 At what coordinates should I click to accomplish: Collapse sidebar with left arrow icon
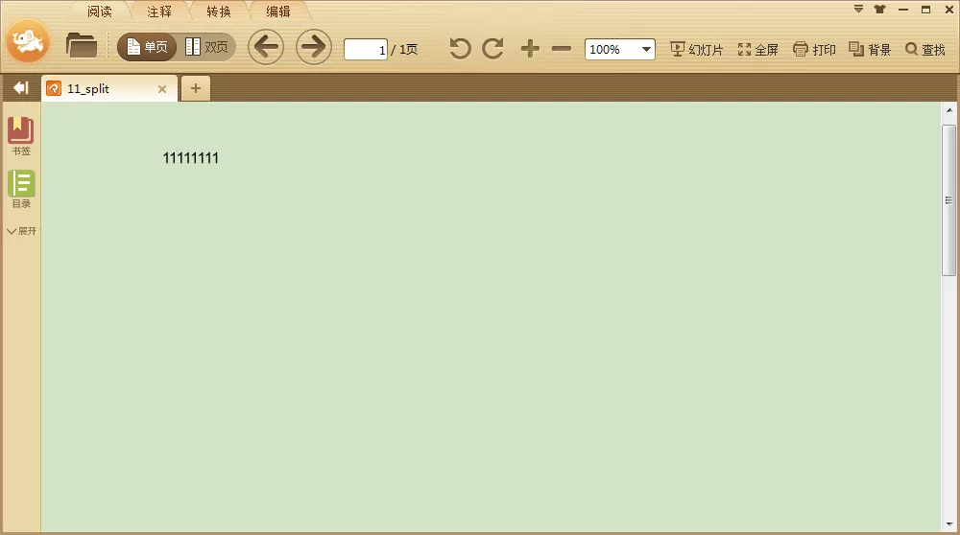21,88
